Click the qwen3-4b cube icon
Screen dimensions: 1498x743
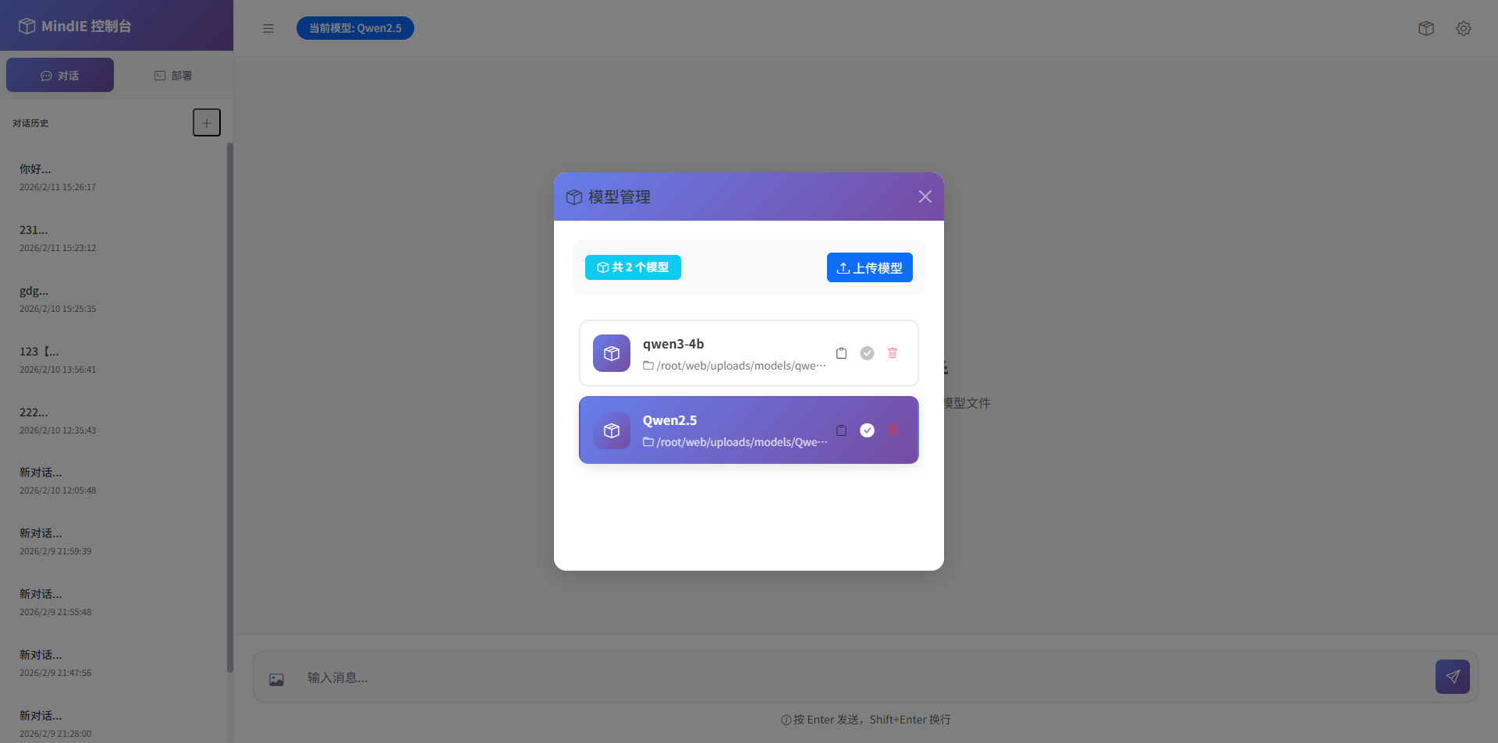pyautogui.click(x=612, y=353)
